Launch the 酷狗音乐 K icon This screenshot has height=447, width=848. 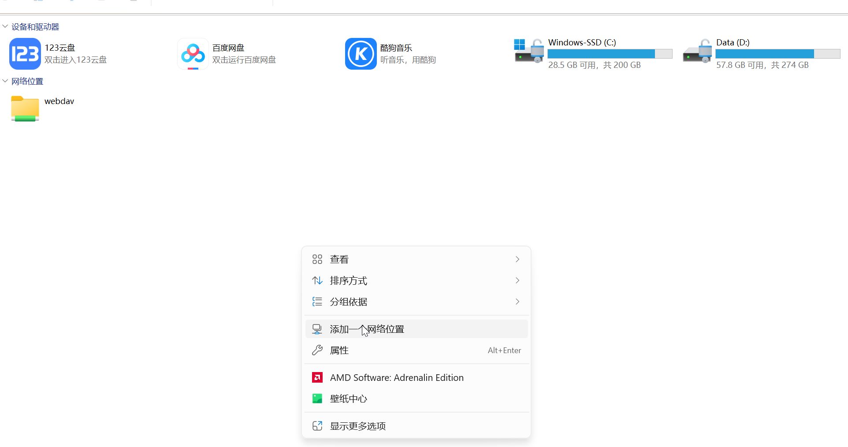(361, 54)
